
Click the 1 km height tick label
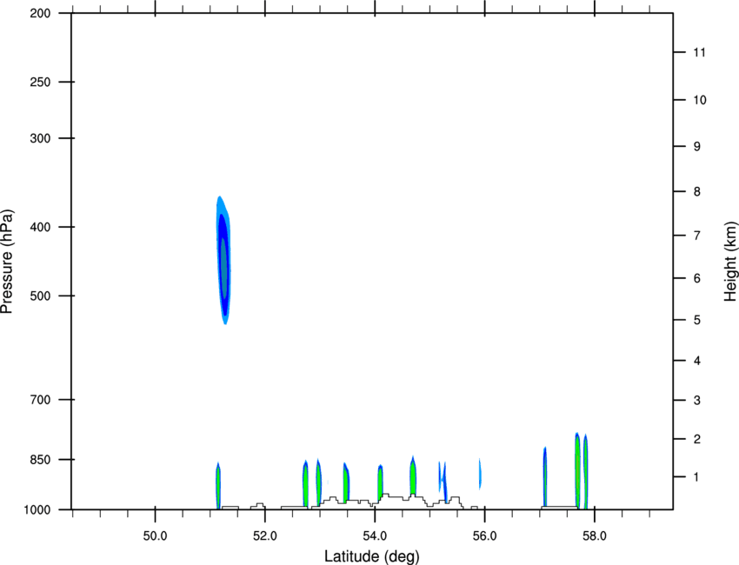(x=696, y=477)
